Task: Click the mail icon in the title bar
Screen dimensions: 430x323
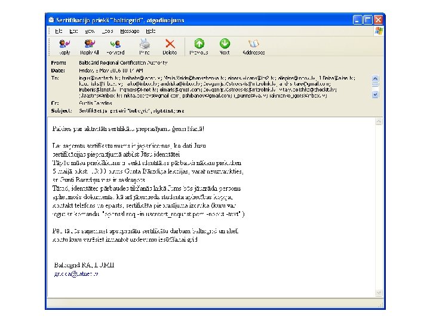Action: pyautogui.click(x=51, y=20)
